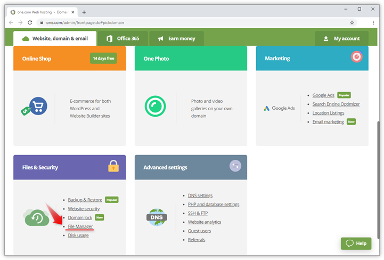Open the DNS settings link
The image size is (384, 260).
200,196
